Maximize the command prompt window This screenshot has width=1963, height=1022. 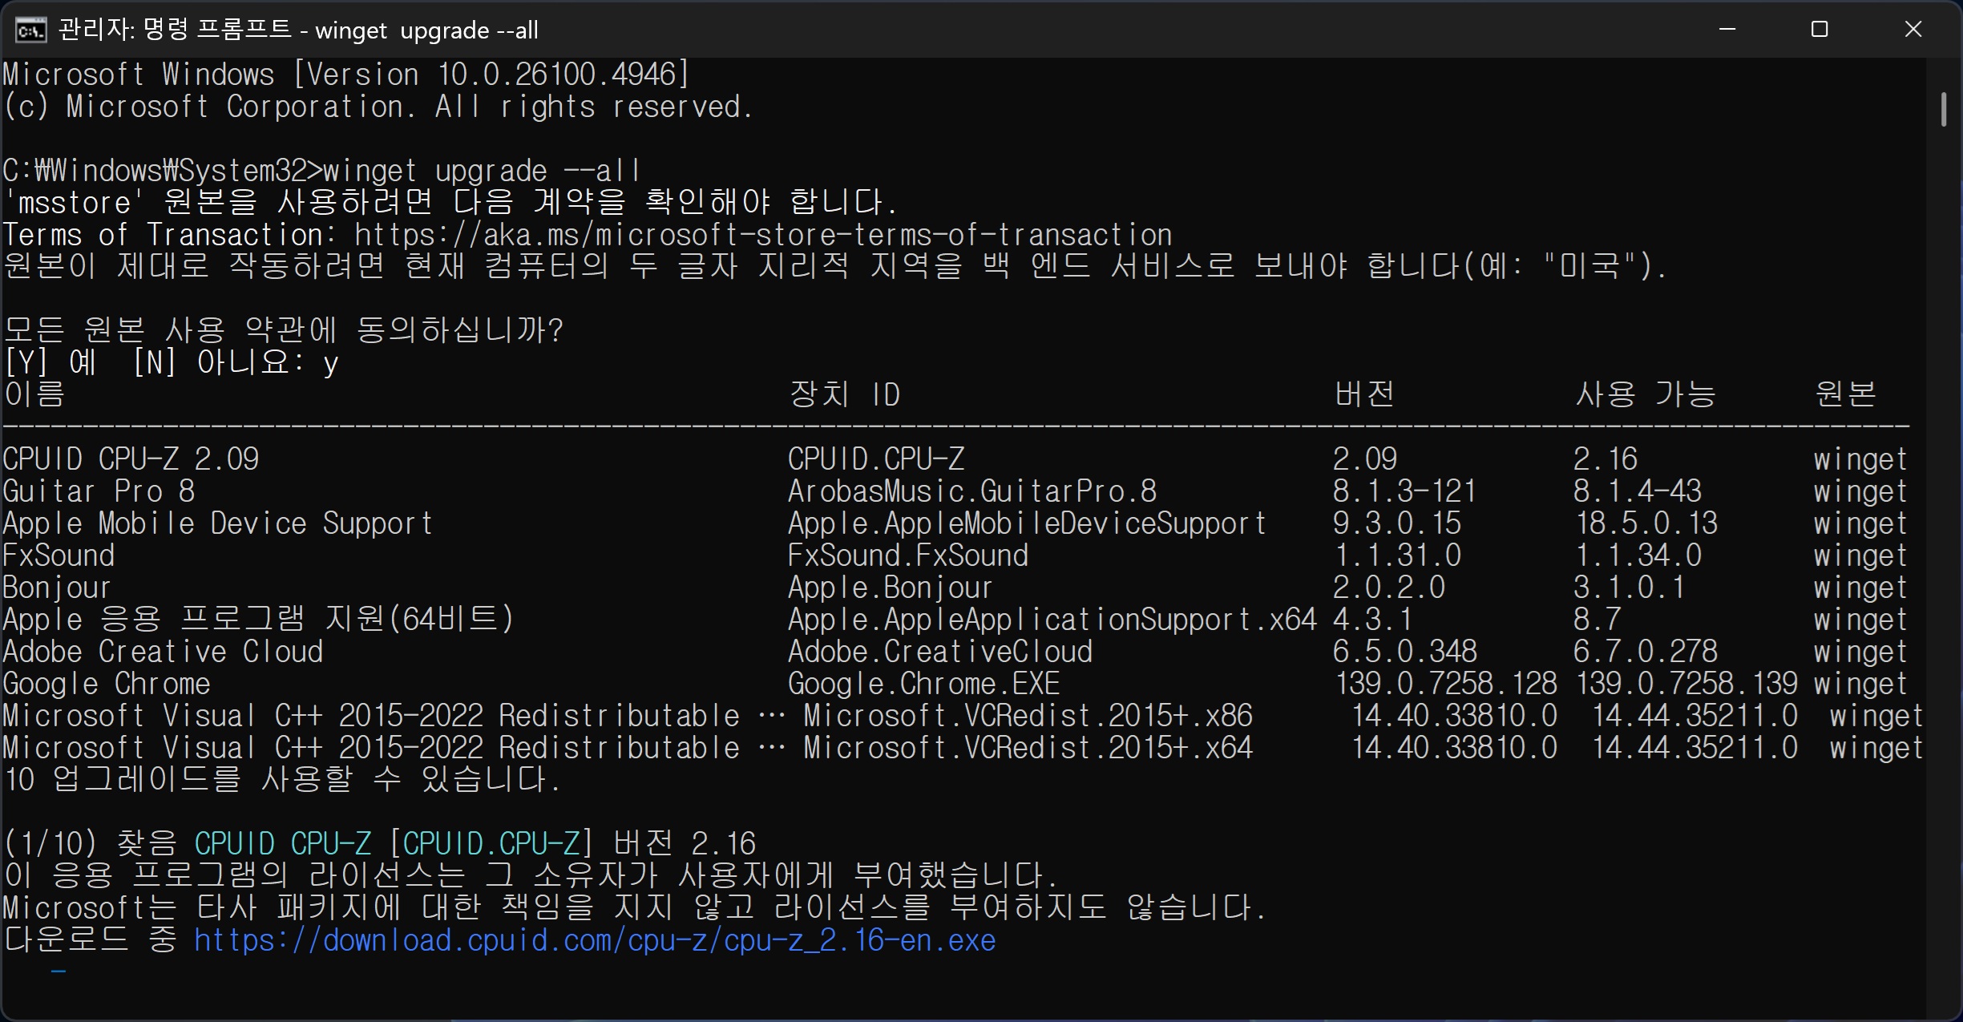tap(1820, 30)
